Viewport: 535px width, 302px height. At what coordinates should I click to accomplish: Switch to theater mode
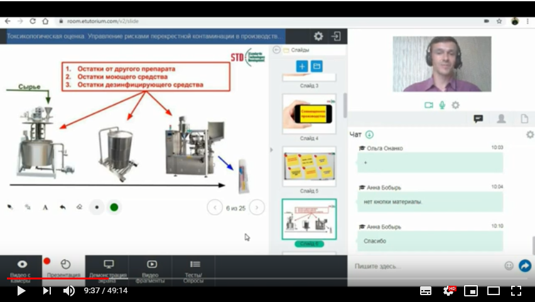click(494, 291)
